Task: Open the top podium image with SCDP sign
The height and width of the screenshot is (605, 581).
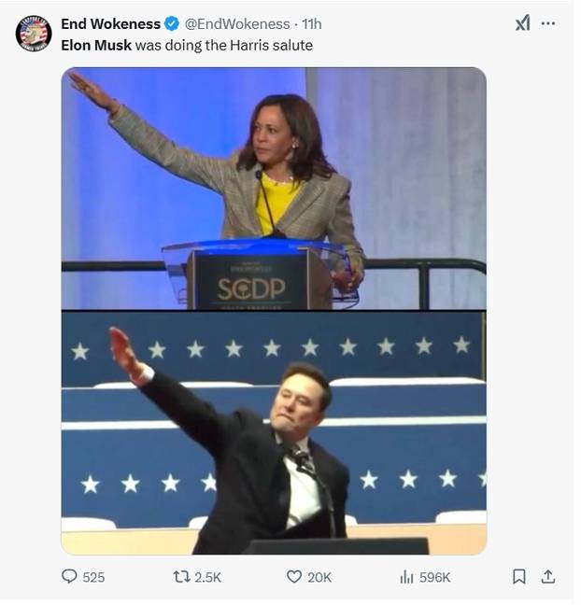Action: tap(274, 188)
